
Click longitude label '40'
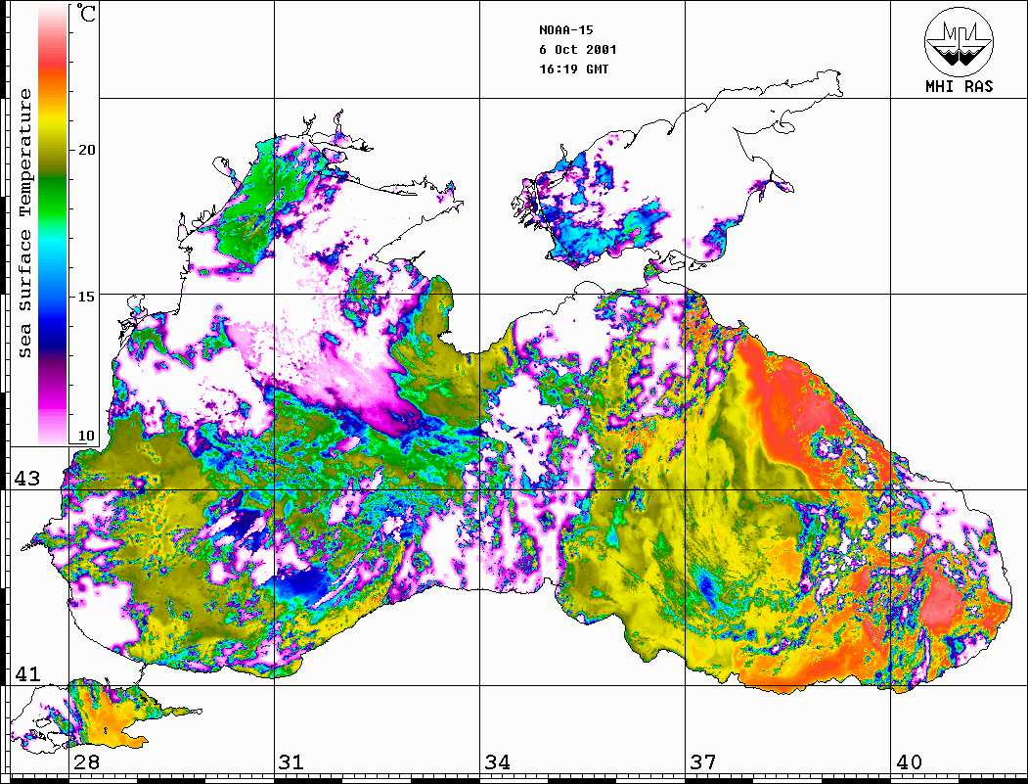[909, 762]
